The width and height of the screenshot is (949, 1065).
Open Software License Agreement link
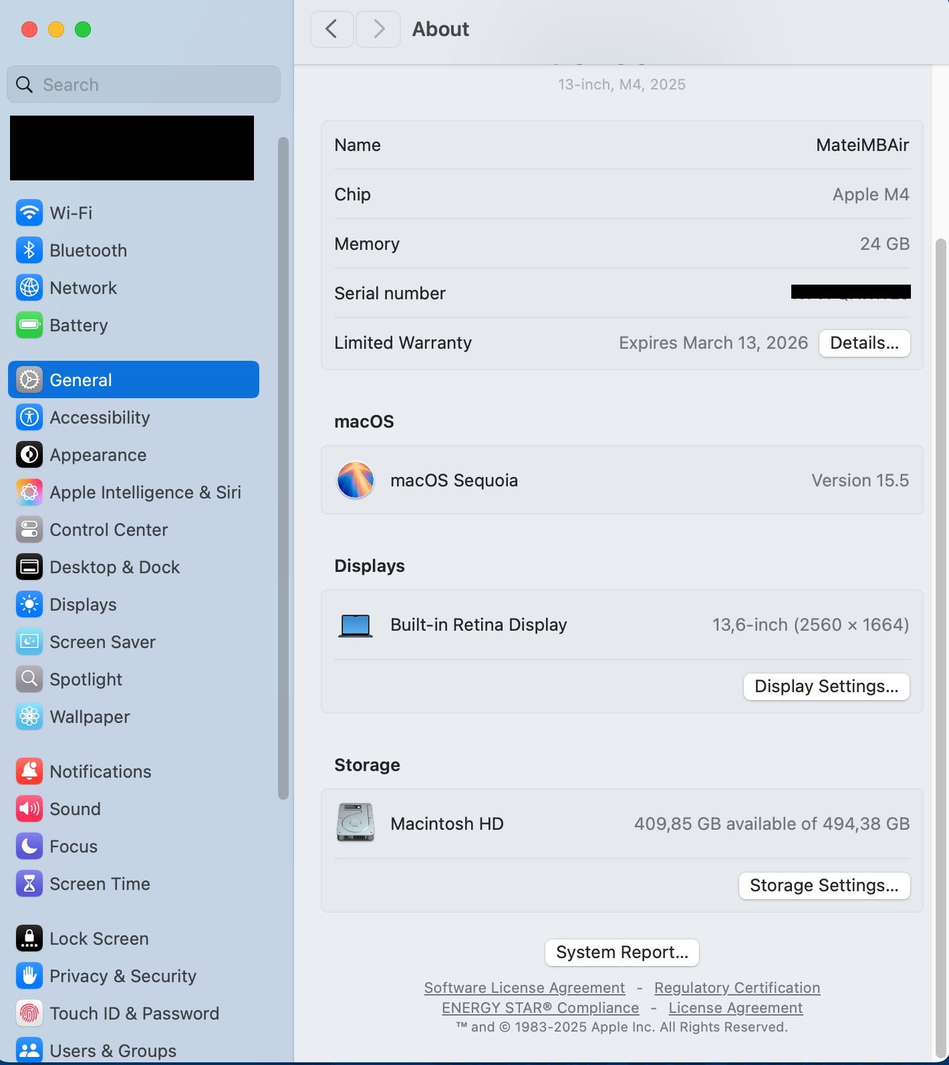tap(525, 987)
